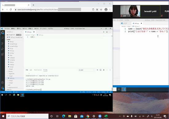
Task: Expand the Appendix folder in explorer
Action: (x=12, y=74)
